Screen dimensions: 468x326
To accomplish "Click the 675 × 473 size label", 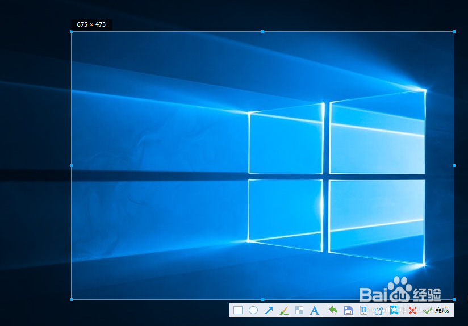I will pyautogui.click(x=91, y=25).
